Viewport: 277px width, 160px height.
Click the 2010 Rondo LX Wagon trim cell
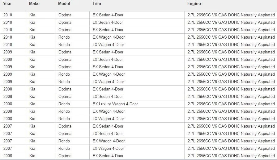point(137,45)
